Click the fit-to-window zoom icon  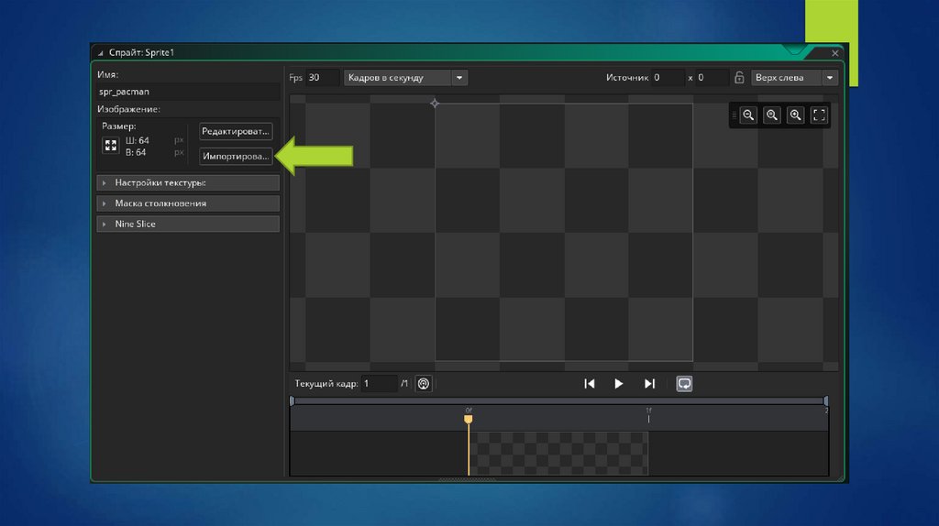[820, 115]
